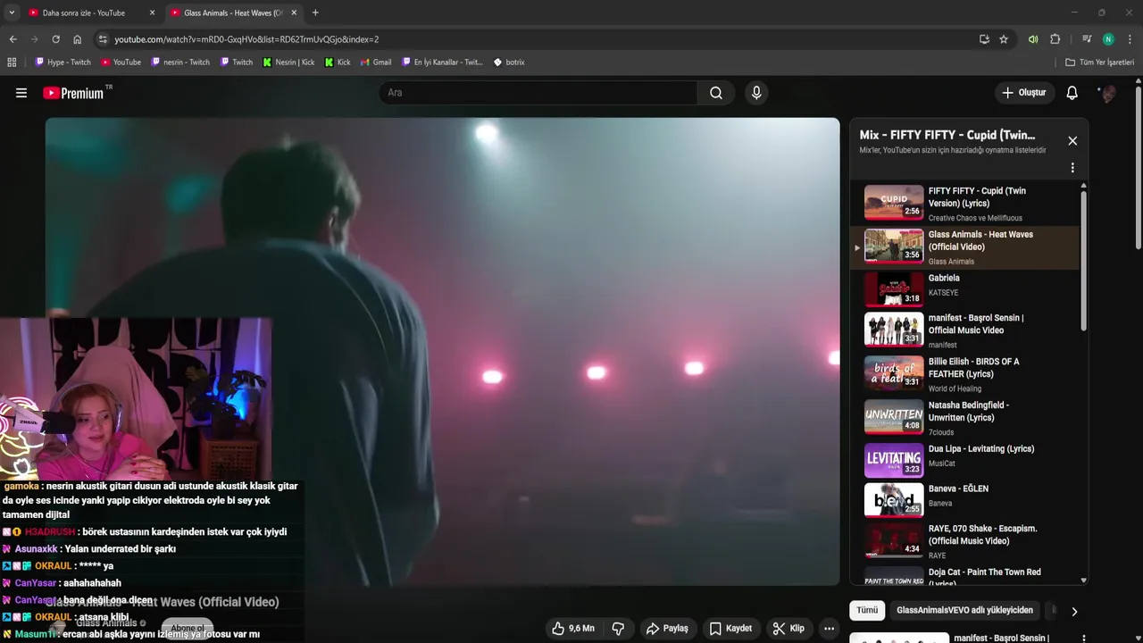
Task: Play Dua Lipa - Levitating from playlist
Action: [964, 462]
